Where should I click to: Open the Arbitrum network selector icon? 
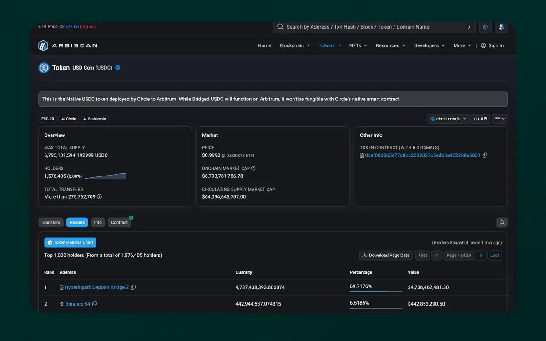point(501,27)
